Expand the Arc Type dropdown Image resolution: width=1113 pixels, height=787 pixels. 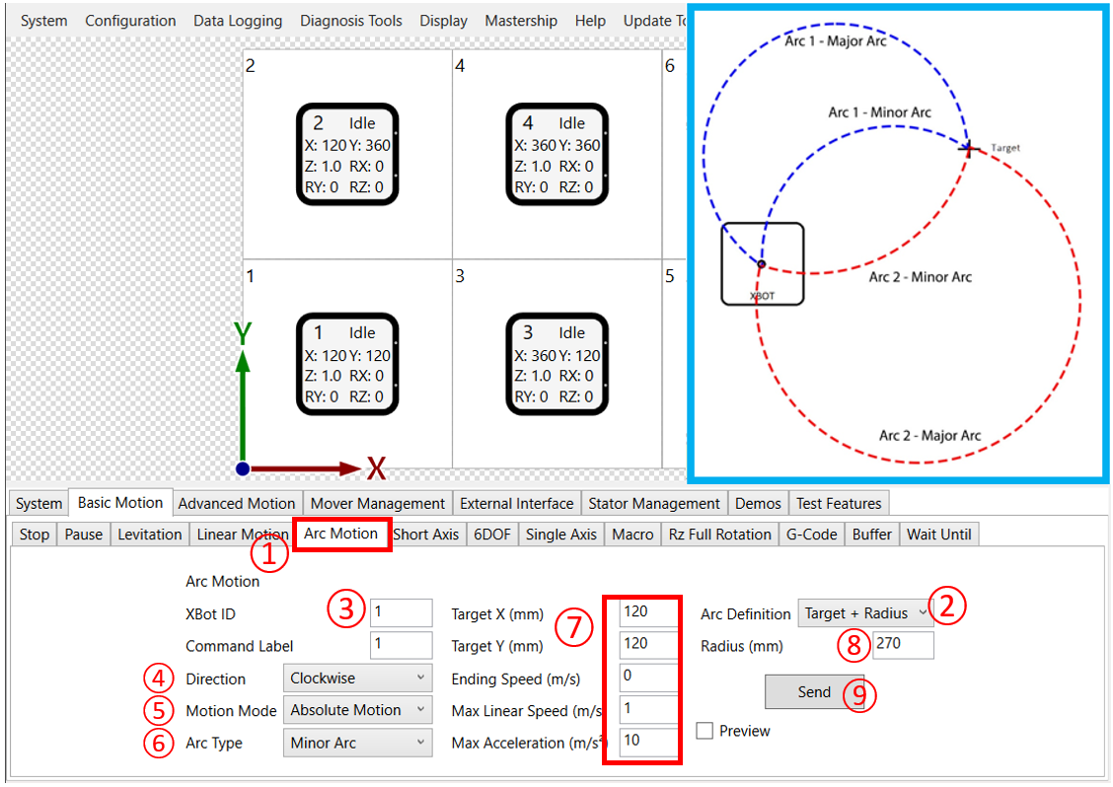(356, 743)
